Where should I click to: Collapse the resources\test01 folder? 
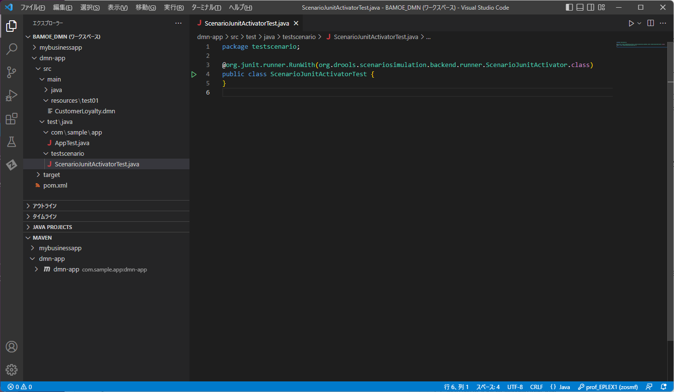tap(106, 100)
